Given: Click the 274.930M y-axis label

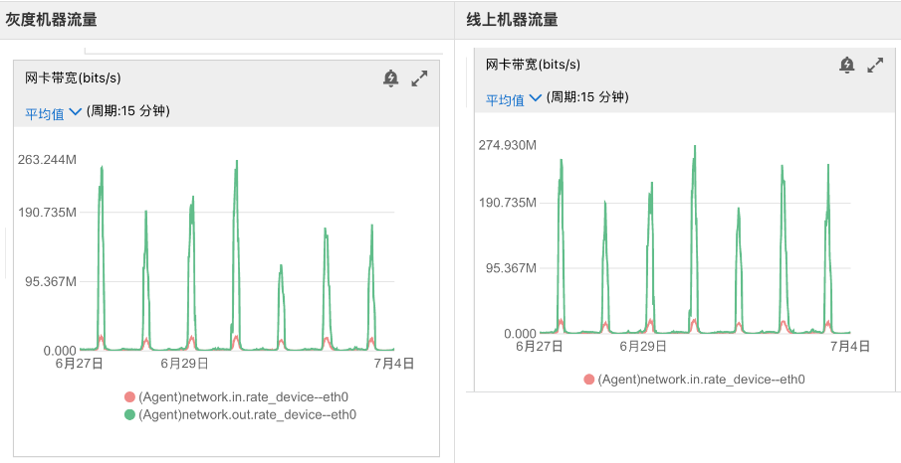Looking at the screenshot, I should click(508, 145).
